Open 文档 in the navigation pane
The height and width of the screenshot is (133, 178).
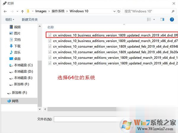17,39
